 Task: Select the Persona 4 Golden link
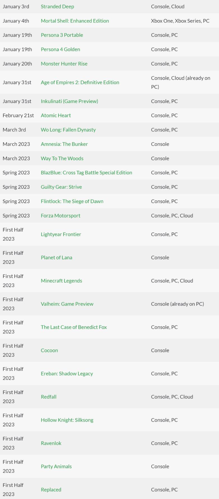(x=60, y=49)
